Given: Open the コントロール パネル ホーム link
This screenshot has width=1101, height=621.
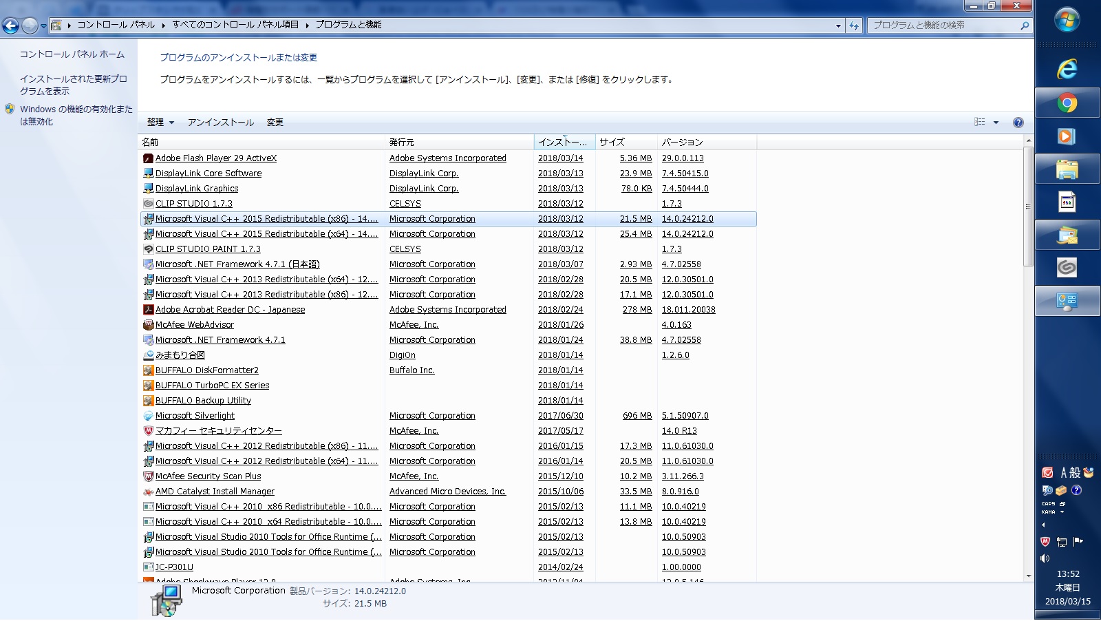Looking at the screenshot, I should 72,54.
